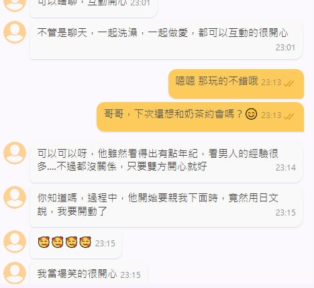Click the 23:14 timestamp
The image size is (314, 288).
[286, 168]
